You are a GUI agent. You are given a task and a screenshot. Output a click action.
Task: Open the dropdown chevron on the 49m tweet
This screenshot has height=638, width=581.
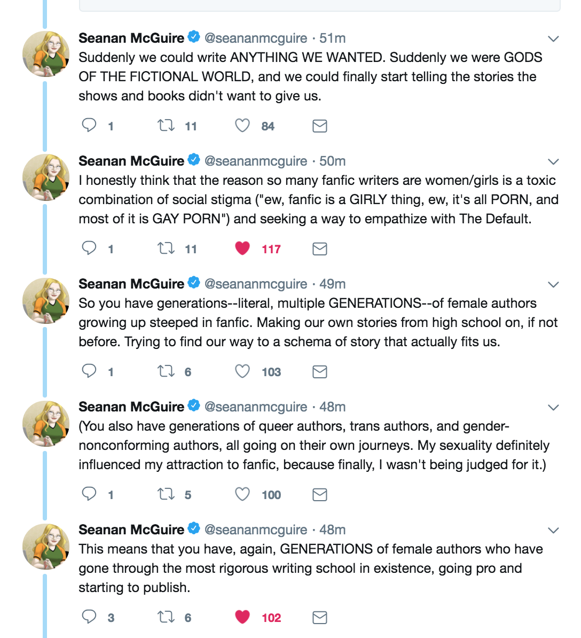[553, 284]
